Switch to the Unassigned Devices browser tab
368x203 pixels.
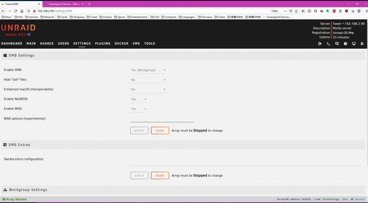coord(64,4)
